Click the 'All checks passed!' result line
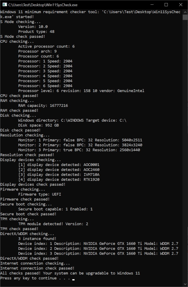Screen dimensions: 188x287 pos(70,273)
